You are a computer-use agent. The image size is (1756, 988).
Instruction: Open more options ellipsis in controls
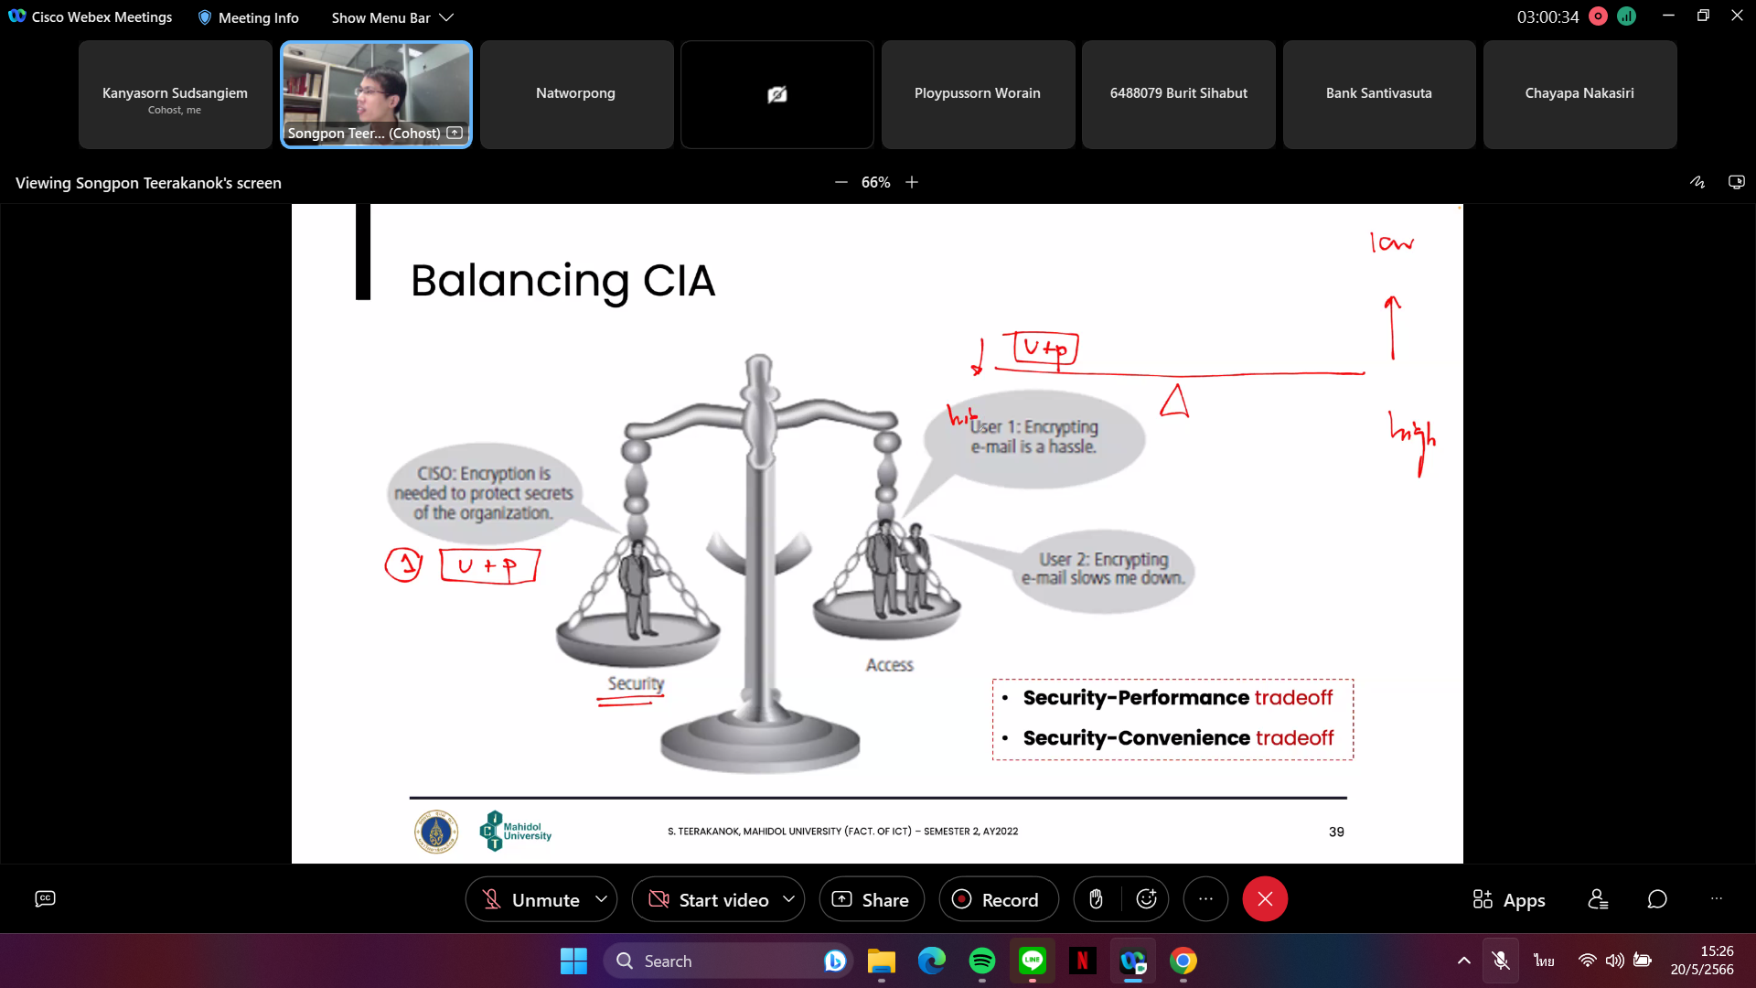coord(1205,899)
